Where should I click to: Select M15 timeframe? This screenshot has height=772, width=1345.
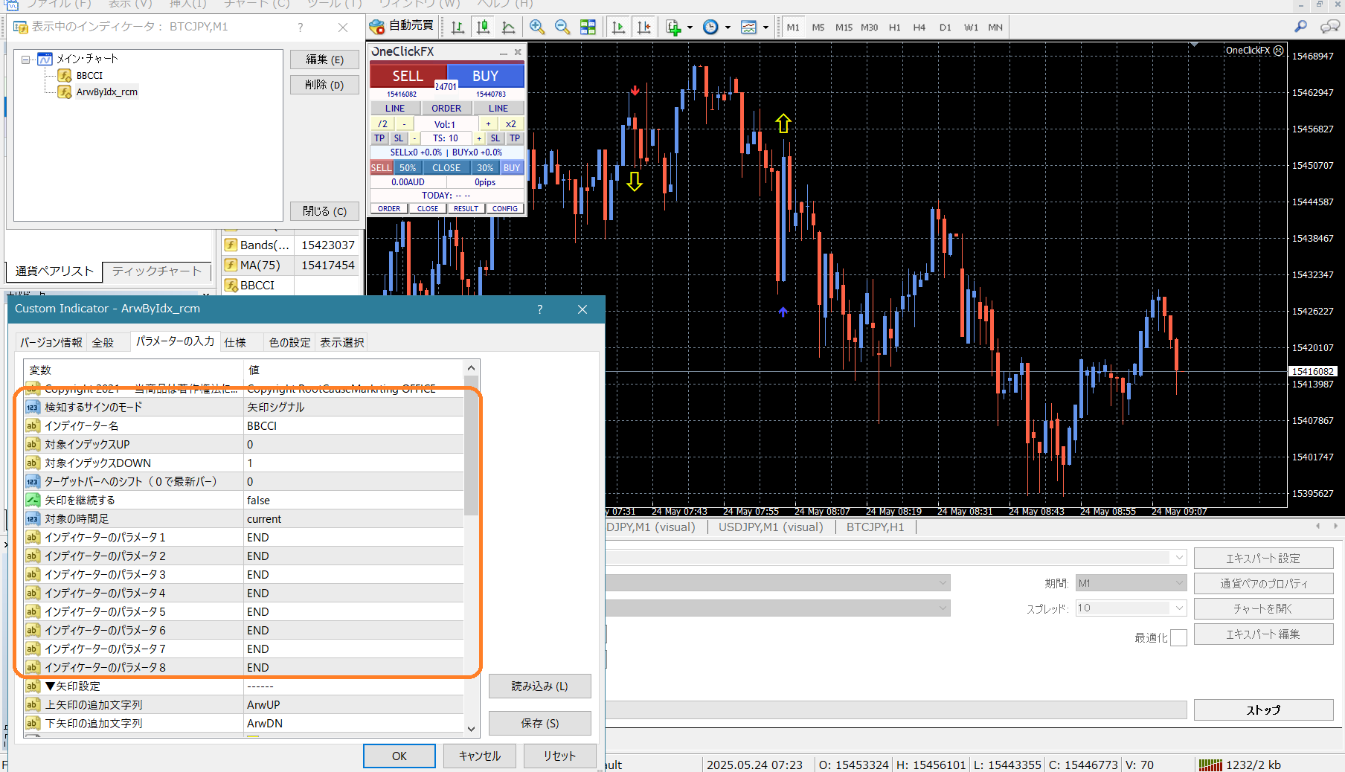click(x=844, y=28)
